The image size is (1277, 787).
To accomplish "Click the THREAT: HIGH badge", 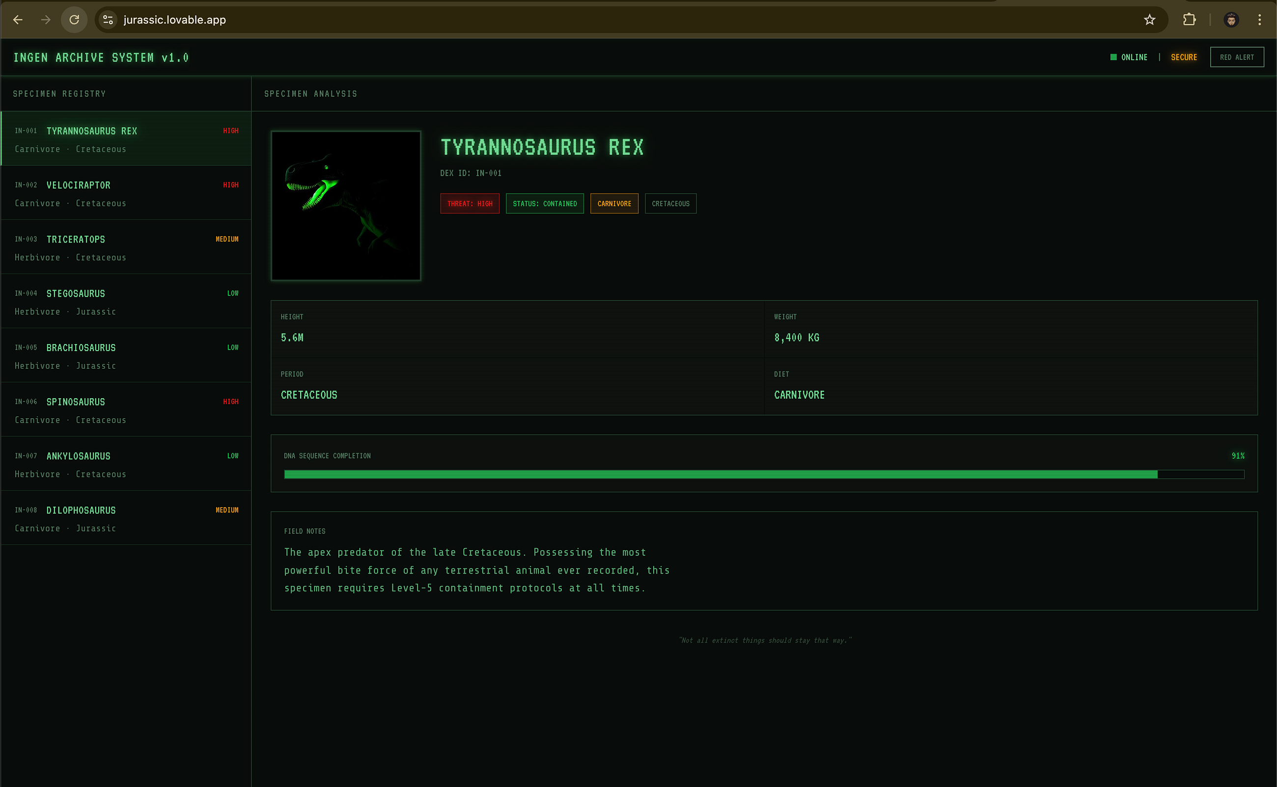I will click(x=470, y=204).
